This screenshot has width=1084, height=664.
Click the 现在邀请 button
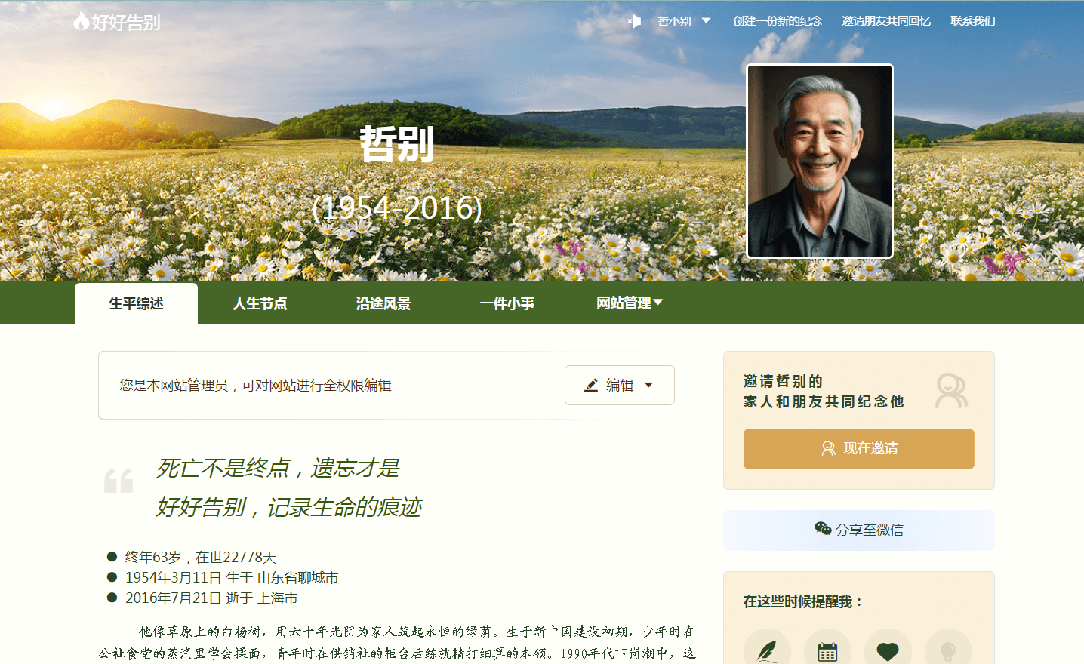[x=858, y=448]
